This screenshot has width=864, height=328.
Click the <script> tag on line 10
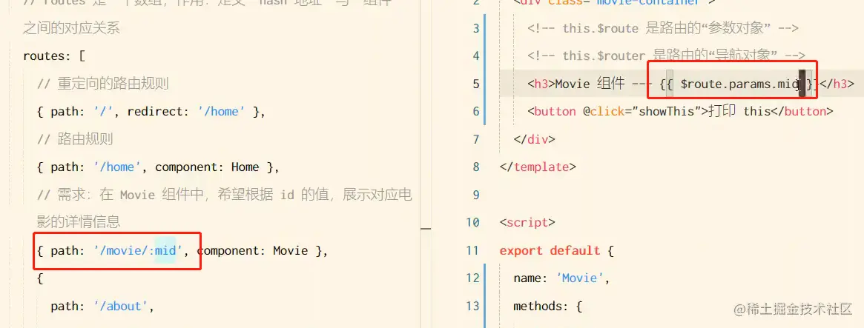pyautogui.click(x=527, y=222)
